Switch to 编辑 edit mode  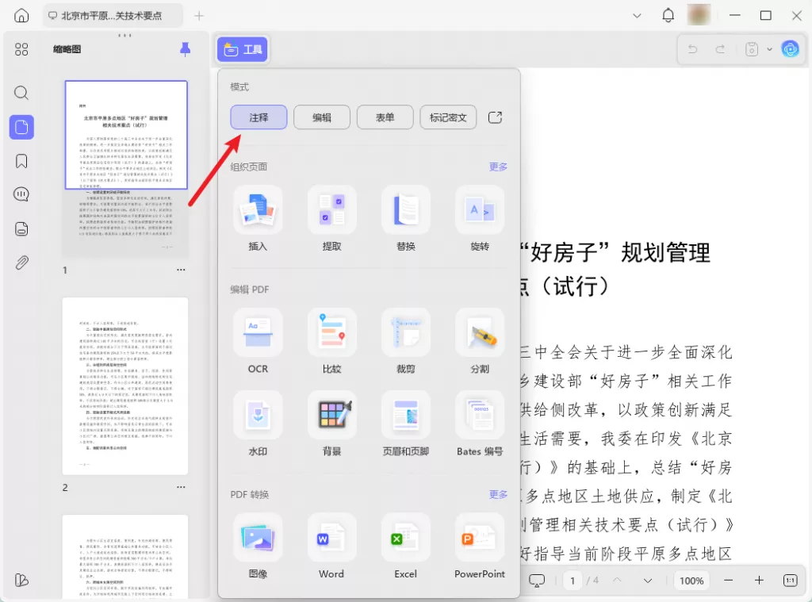[x=321, y=117]
